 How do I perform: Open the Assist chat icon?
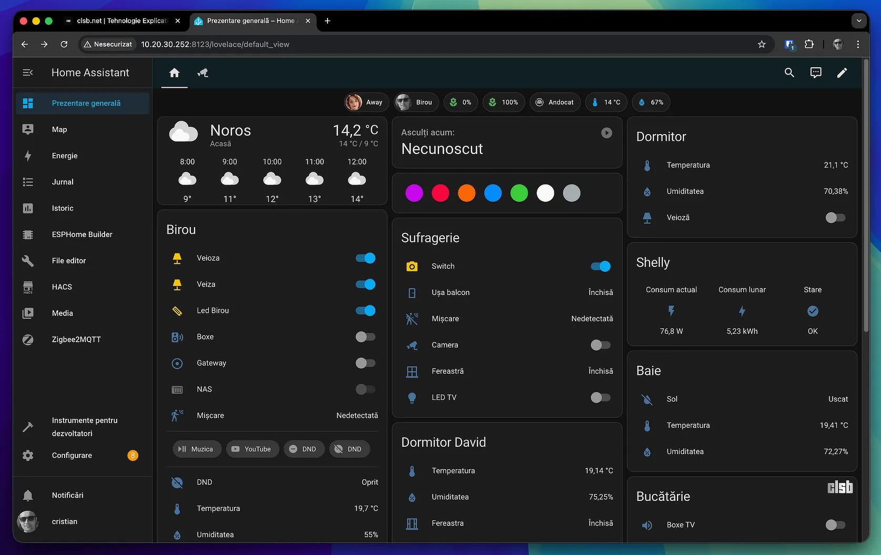coord(815,73)
